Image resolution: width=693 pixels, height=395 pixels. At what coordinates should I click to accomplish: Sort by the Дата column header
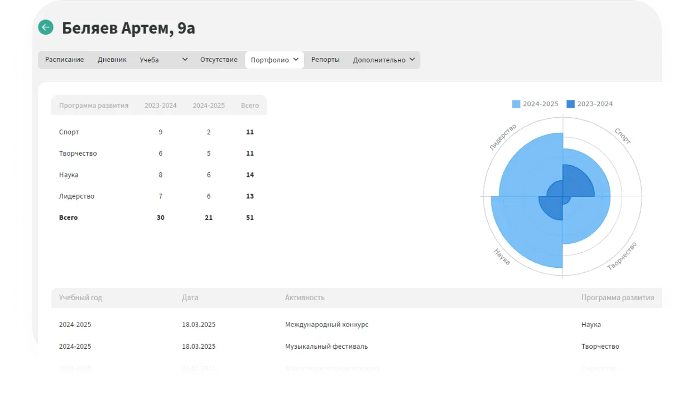pos(190,297)
